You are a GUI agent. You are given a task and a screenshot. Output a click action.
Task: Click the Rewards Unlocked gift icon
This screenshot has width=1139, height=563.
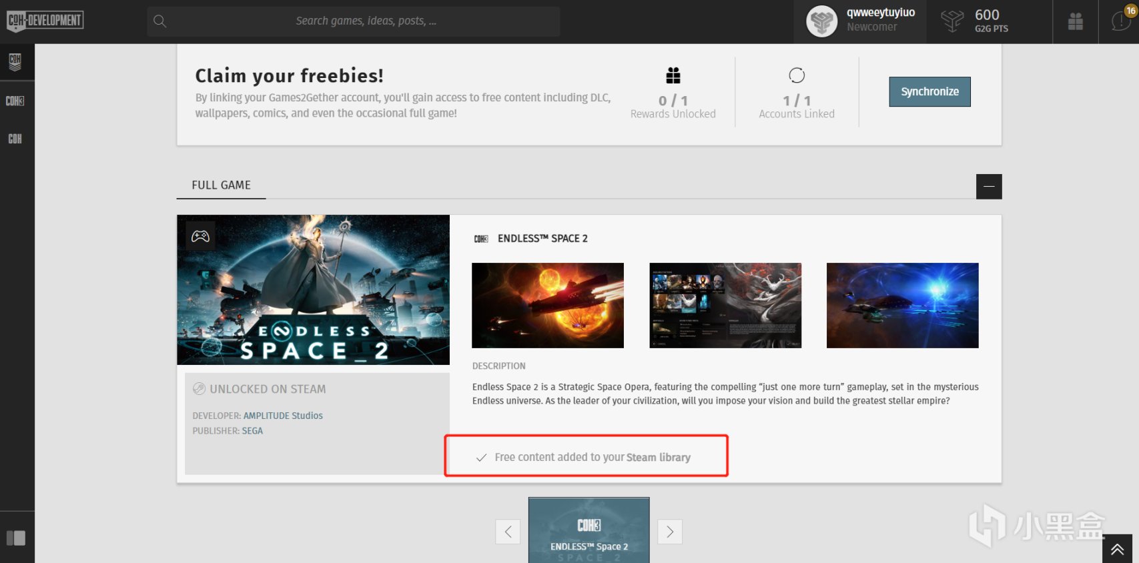click(673, 75)
